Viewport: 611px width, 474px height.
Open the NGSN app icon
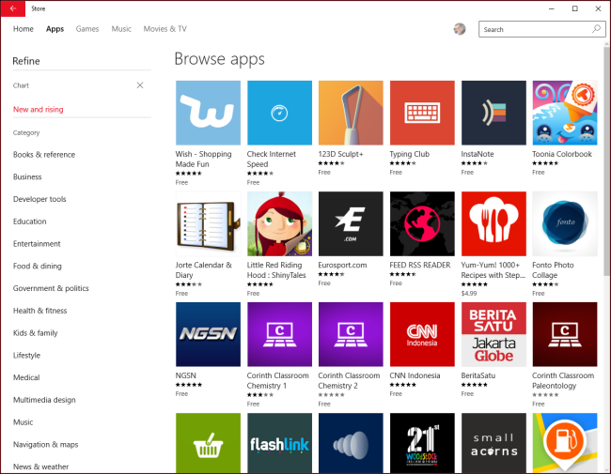(x=208, y=334)
